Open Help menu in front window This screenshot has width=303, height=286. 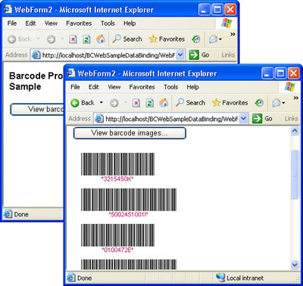tap(192, 87)
